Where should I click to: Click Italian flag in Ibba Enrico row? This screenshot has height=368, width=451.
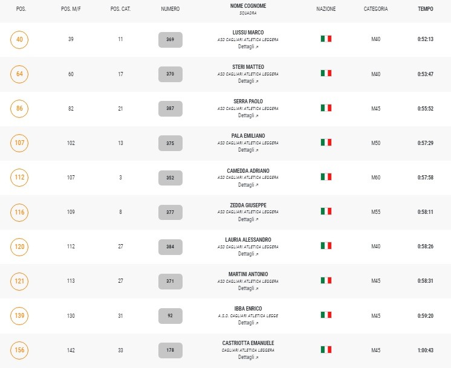pos(326,315)
